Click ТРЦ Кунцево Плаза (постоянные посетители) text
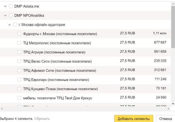The height and width of the screenshot is (122, 175). [60, 89]
